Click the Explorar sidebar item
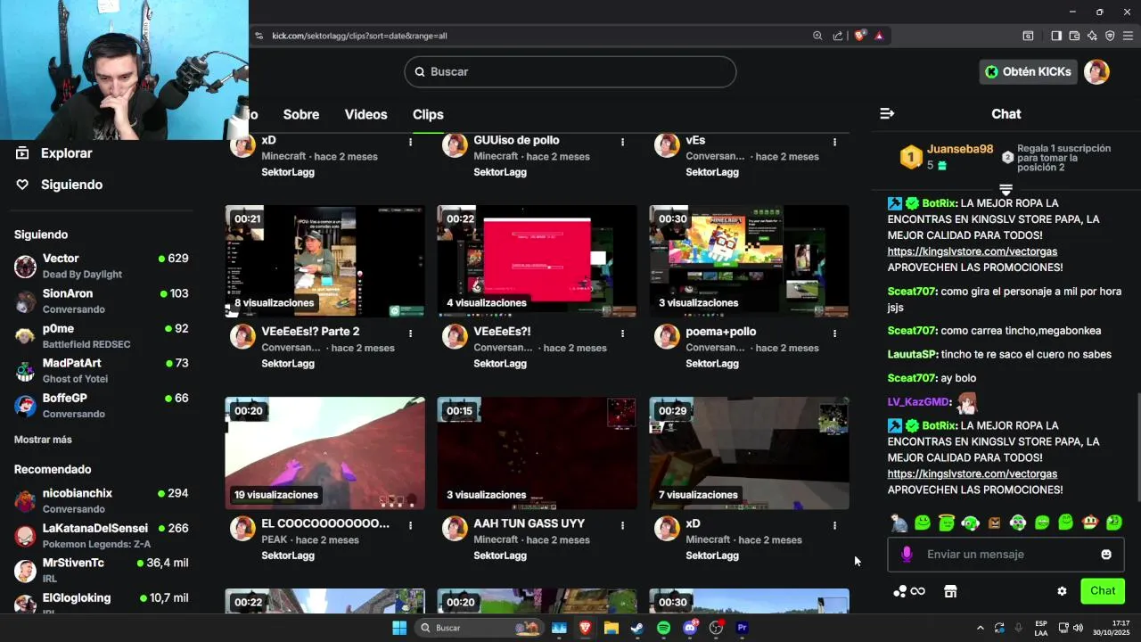 (66, 153)
